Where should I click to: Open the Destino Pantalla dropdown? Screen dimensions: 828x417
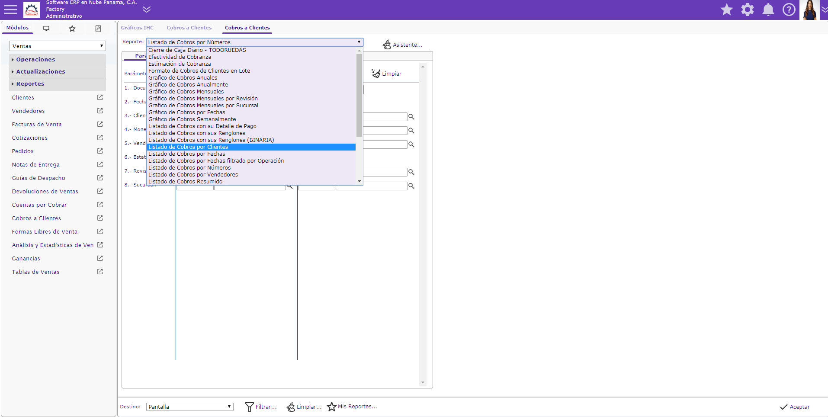pos(189,407)
